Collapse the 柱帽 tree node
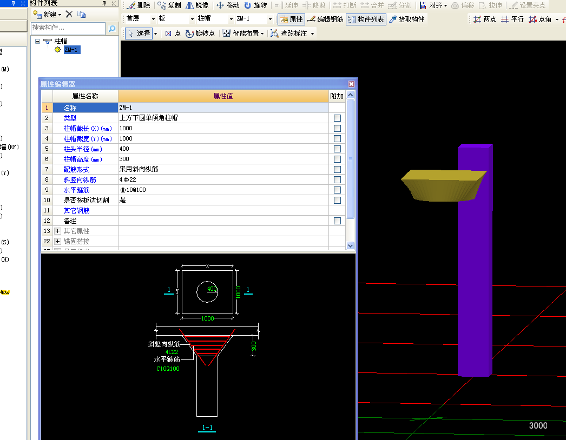This screenshot has width=566, height=440. click(37, 41)
